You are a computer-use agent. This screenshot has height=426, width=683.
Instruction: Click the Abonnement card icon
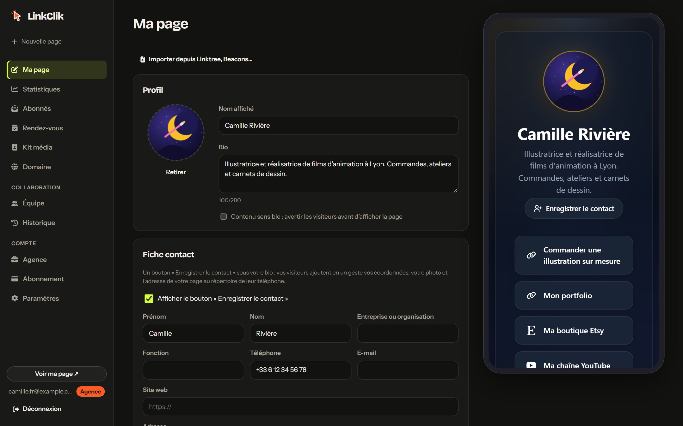[x=15, y=279]
